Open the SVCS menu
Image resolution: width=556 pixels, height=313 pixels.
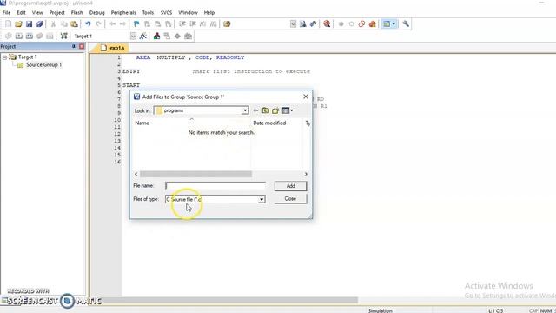point(166,12)
